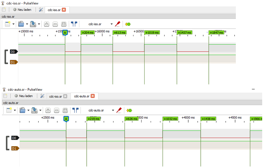Click save icon in the cdc-iso.sr toolbar
This screenshot has height=167, width=278.
(33, 24)
